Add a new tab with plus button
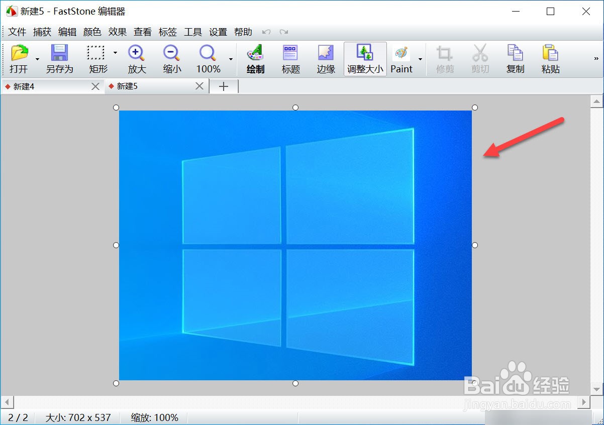Viewport: 604px width, 425px height. click(224, 86)
